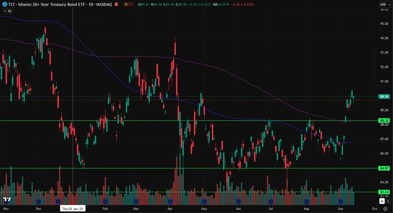393x213 pixels.
Task: Click the Nov label on the time axis
Action: [x=6, y=209]
